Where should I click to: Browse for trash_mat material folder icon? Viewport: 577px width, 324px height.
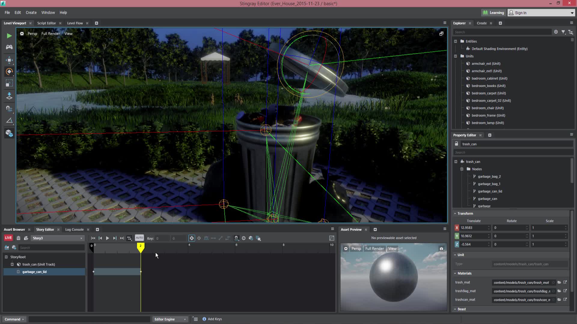pos(559,282)
